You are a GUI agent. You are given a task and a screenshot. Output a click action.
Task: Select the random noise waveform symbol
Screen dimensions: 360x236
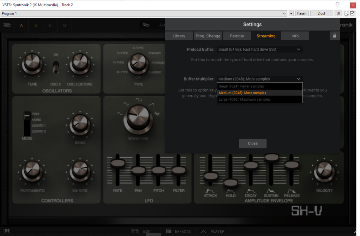click(x=157, y=114)
